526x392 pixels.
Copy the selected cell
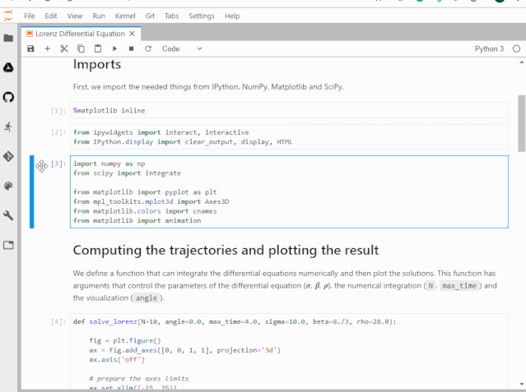(x=81, y=49)
